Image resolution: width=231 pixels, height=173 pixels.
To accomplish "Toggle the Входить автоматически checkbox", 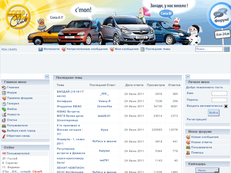I will (x=226, y=106).
